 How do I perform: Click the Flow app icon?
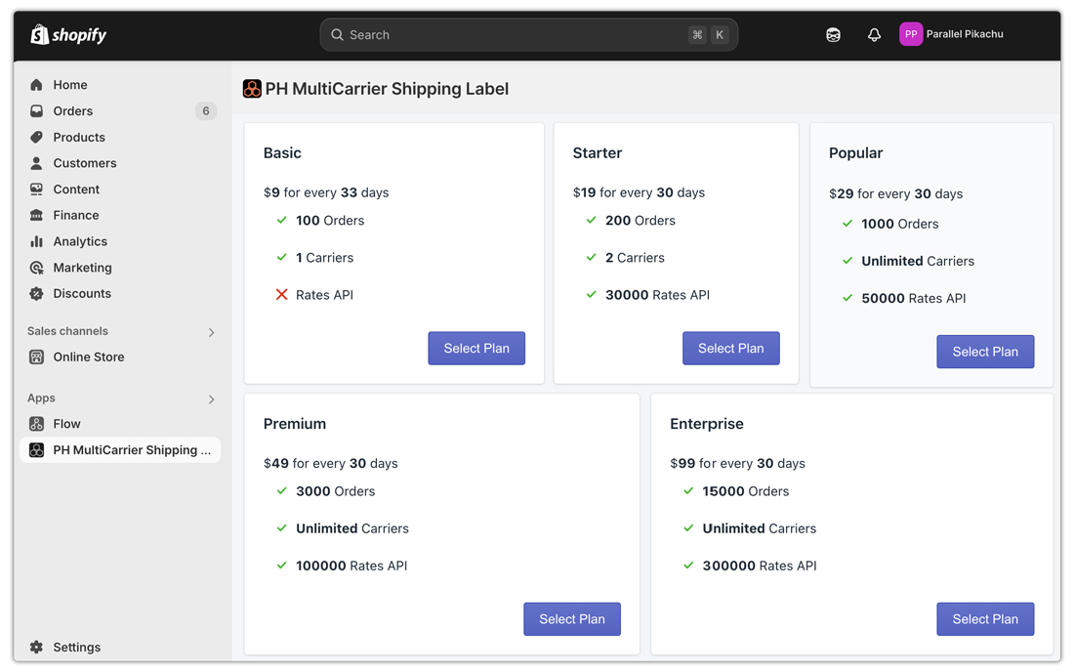coord(36,424)
